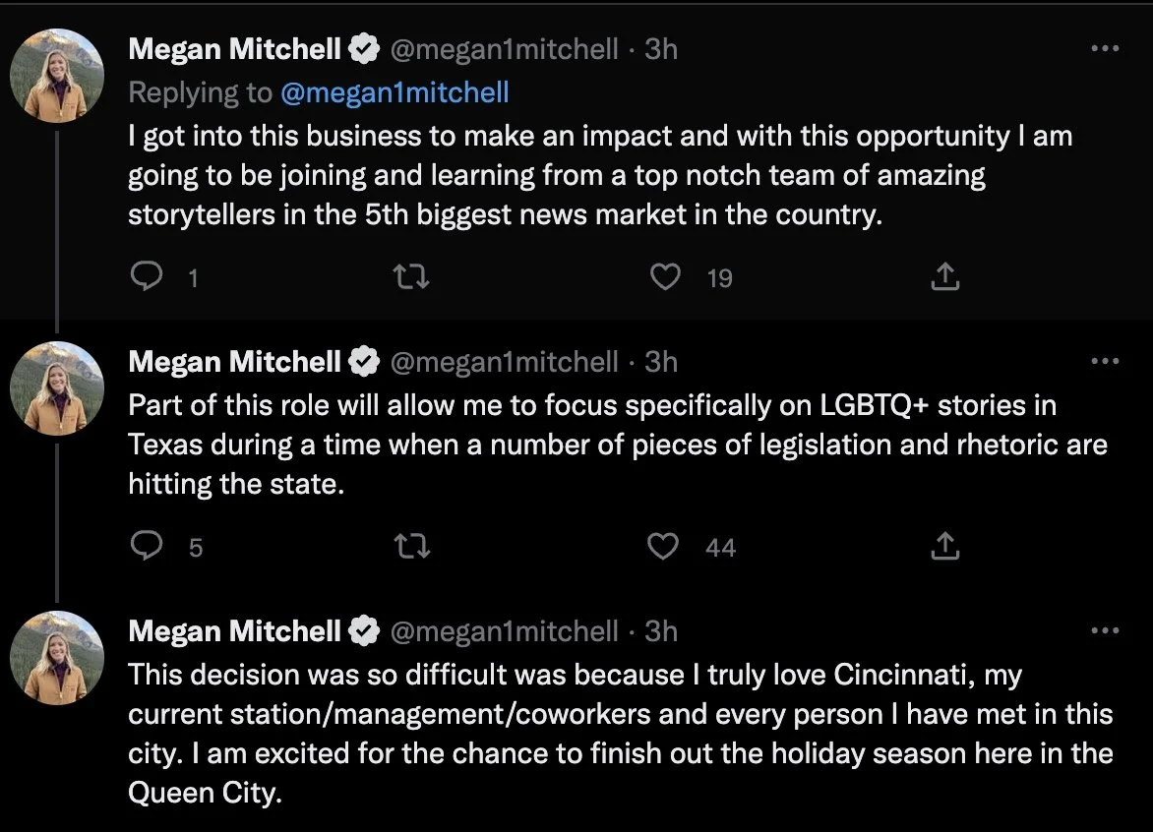Open the blue @megan1mitchell reply mention
The height and width of the screenshot is (832, 1153).
coord(394,92)
